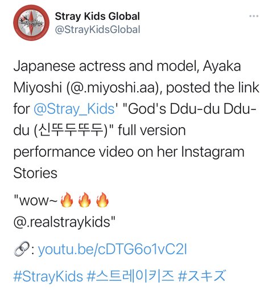This screenshot has height=290, width=273.
Task: Click the Stray Kids Global profile avatar
Action: click(31, 23)
